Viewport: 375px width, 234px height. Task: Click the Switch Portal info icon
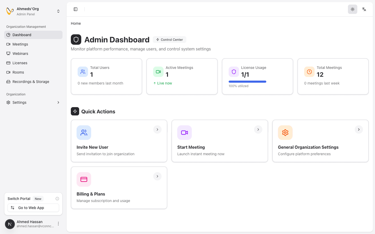coord(57,199)
